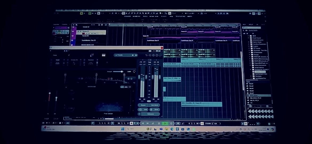Viewport: 312px width, 144px height.
Task: Expand the Native Instruments folder
Action: point(250,65)
